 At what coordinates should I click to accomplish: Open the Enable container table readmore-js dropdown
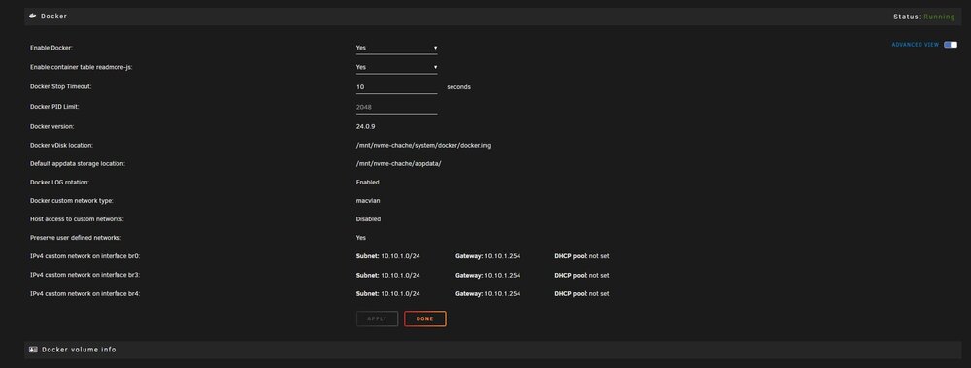pos(396,67)
